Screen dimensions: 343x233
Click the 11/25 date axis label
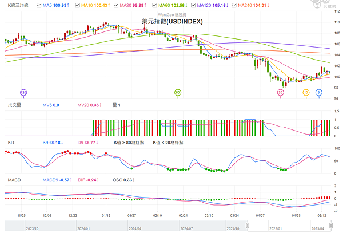point(22,216)
